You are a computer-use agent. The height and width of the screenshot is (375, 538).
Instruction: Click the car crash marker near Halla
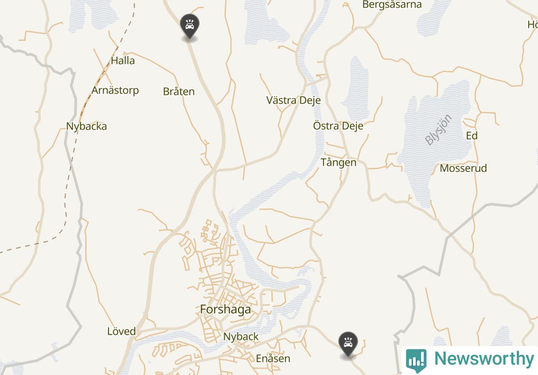(x=189, y=26)
